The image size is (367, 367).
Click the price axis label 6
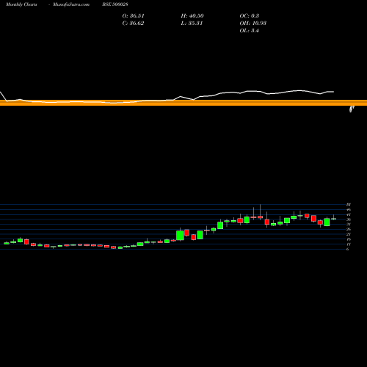tap(347, 249)
